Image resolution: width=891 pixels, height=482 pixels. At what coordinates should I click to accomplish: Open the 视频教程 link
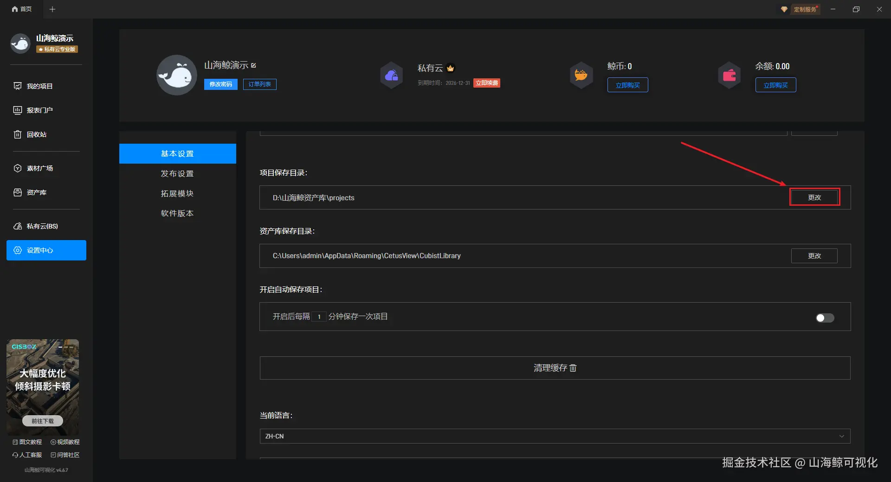65,442
